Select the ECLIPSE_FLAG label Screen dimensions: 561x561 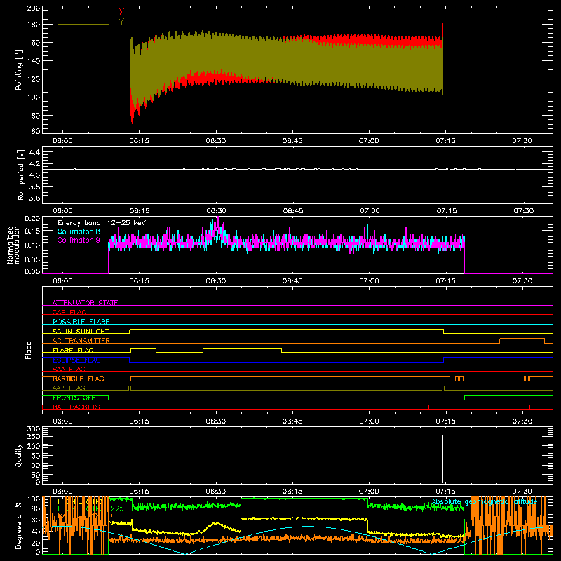pyautogui.click(x=76, y=360)
